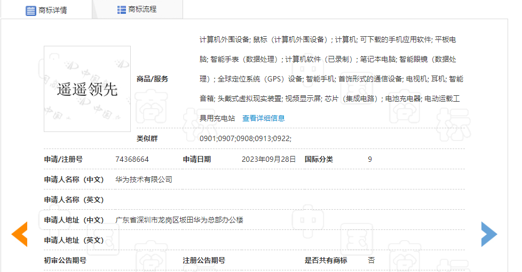Viewport: 522px width, 272px height.
Task: Click the 申请人地址（中文） label
Action: click(74, 220)
